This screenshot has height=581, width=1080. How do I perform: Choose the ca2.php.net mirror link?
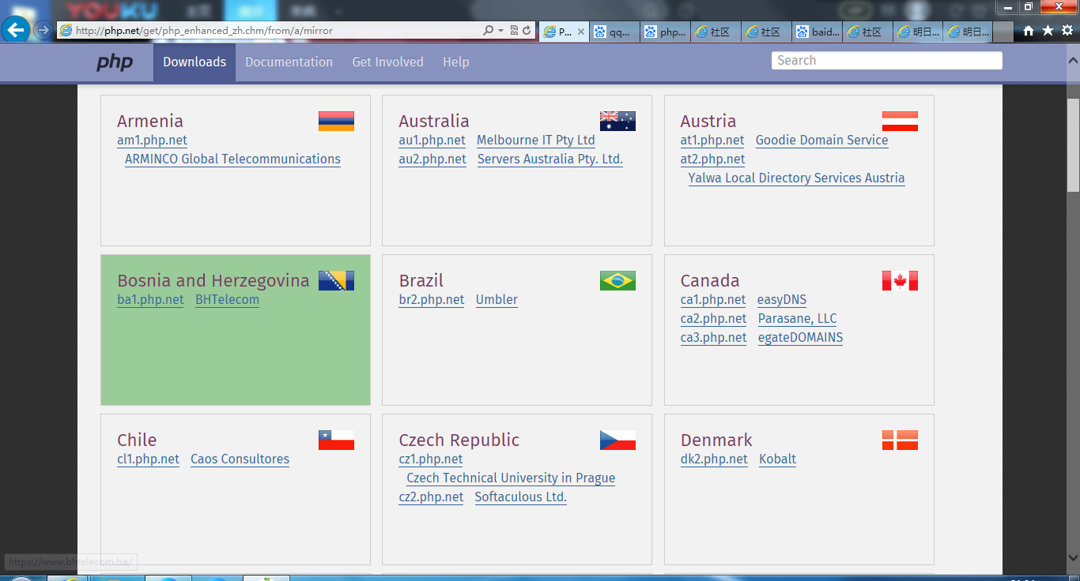[x=714, y=319]
